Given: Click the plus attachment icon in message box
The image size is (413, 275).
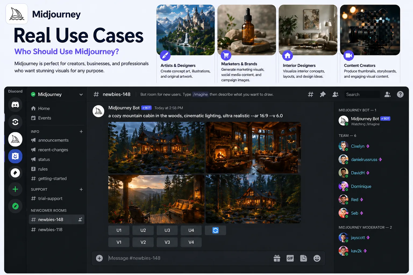Looking at the screenshot, I should click(99, 258).
